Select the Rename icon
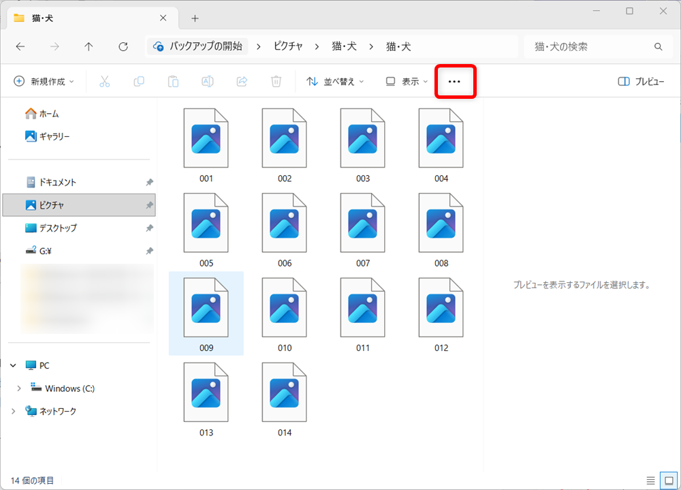Image resolution: width=681 pixels, height=490 pixels. (x=207, y=81)
